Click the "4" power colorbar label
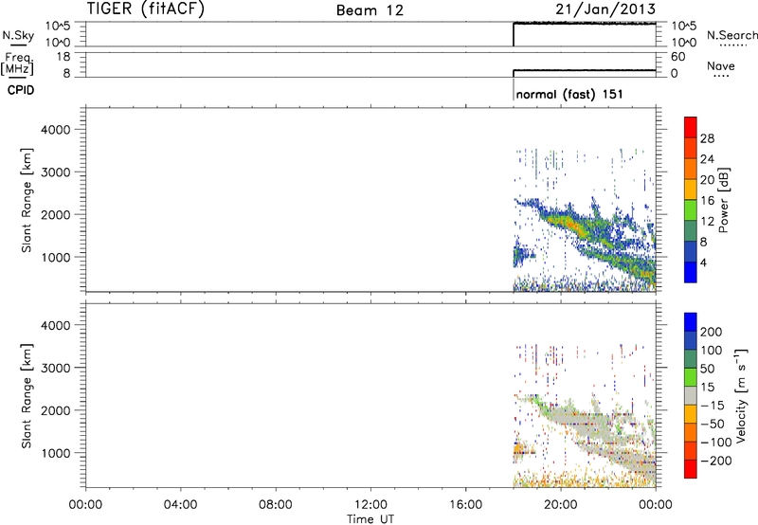 pyautogui.click(x=704, y=262)
